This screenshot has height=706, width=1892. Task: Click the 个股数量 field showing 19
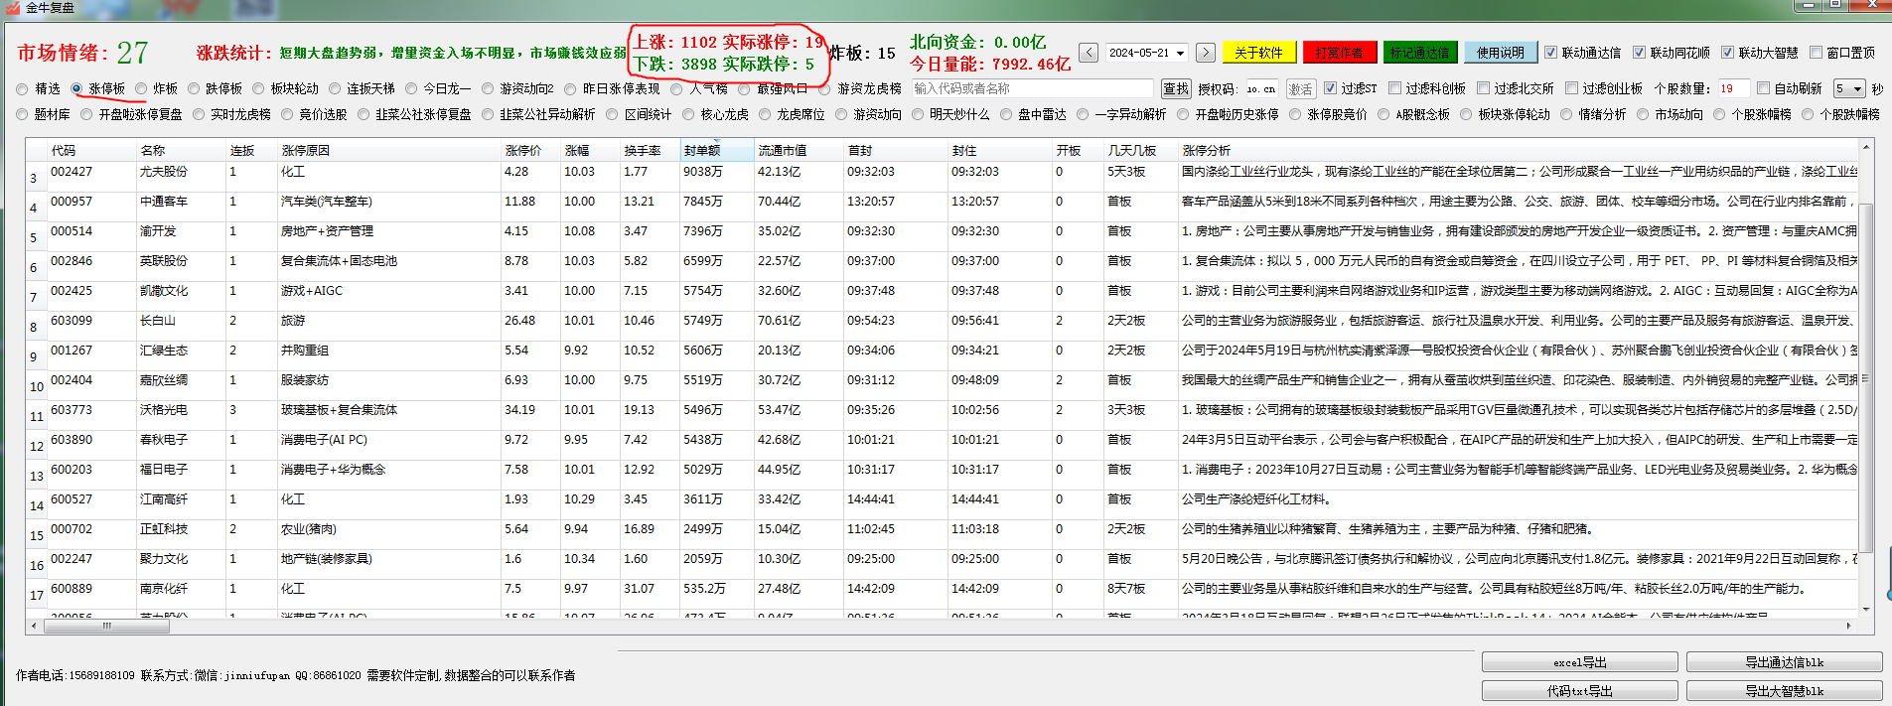click(x=1732, y=88)
